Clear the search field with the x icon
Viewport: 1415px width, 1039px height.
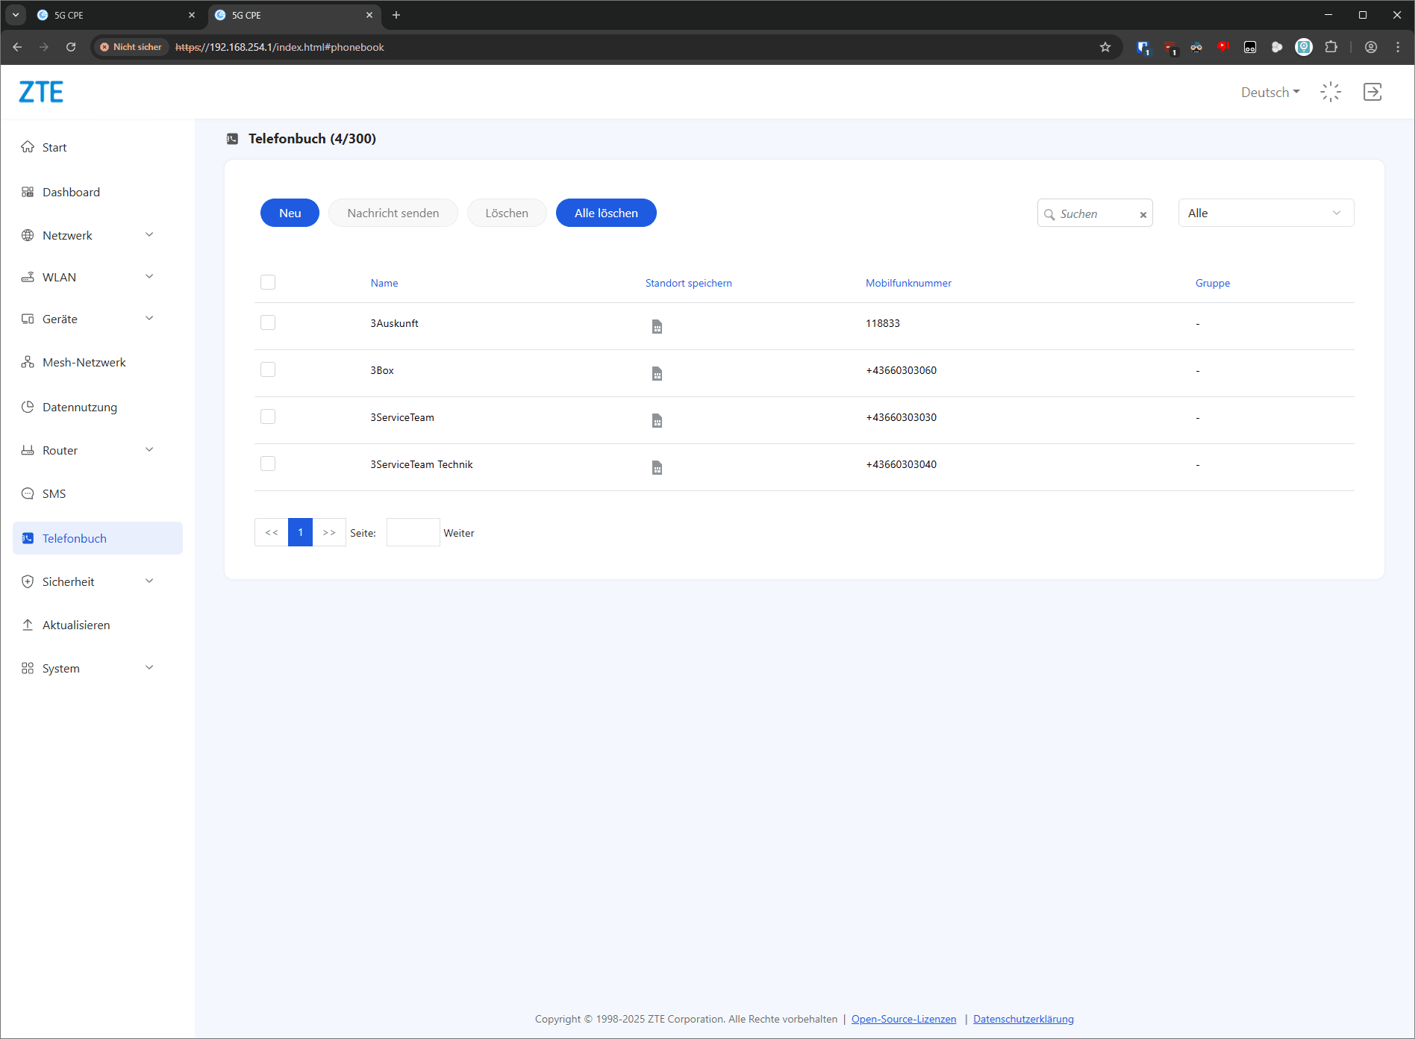1143,214
